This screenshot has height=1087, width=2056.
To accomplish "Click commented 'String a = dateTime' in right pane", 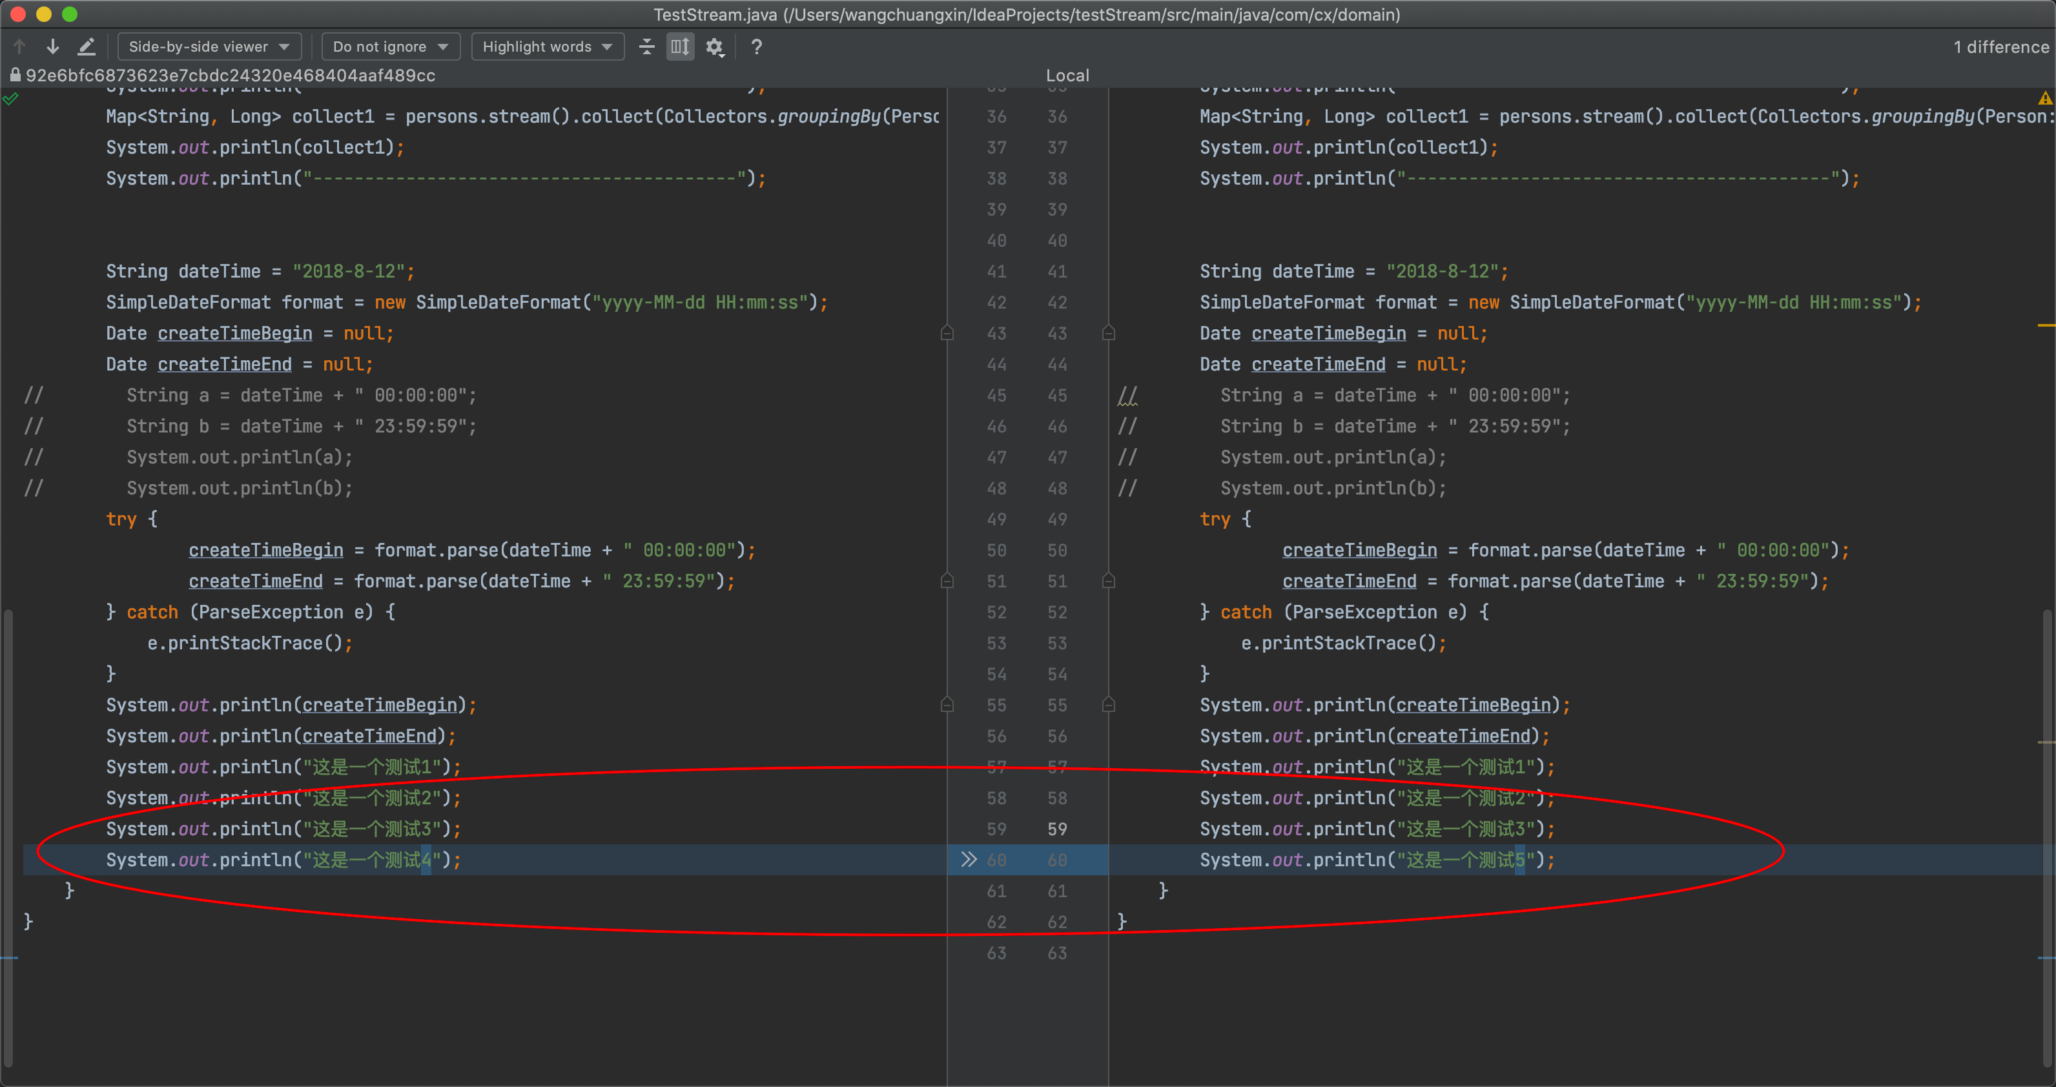I will point(1395,395).
